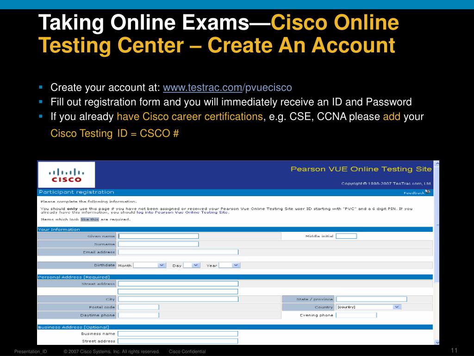
Task: Click the second personal Street address line
Action: pos(178,292)
